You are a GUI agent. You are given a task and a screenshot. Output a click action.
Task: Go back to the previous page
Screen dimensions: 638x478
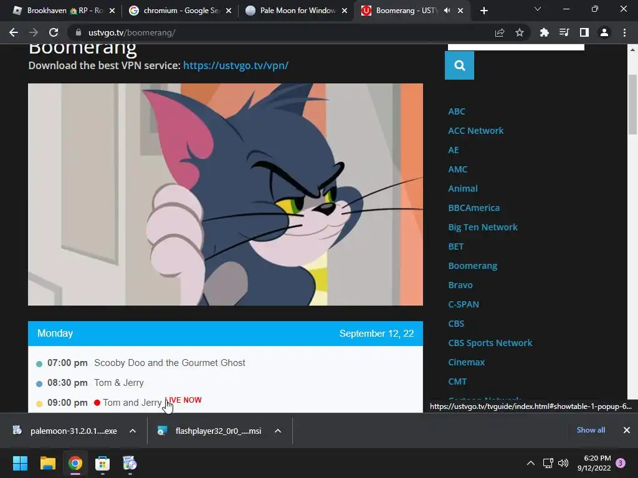point(14,32)
